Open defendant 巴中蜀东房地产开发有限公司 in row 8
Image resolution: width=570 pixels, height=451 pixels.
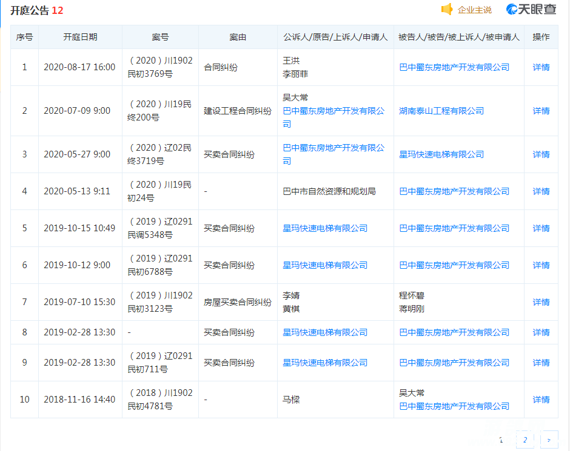click(x=454, y=332)
